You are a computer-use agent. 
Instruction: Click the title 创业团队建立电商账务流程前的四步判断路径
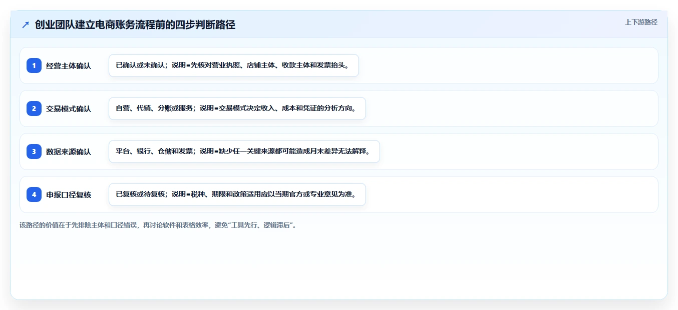(135, 24)
